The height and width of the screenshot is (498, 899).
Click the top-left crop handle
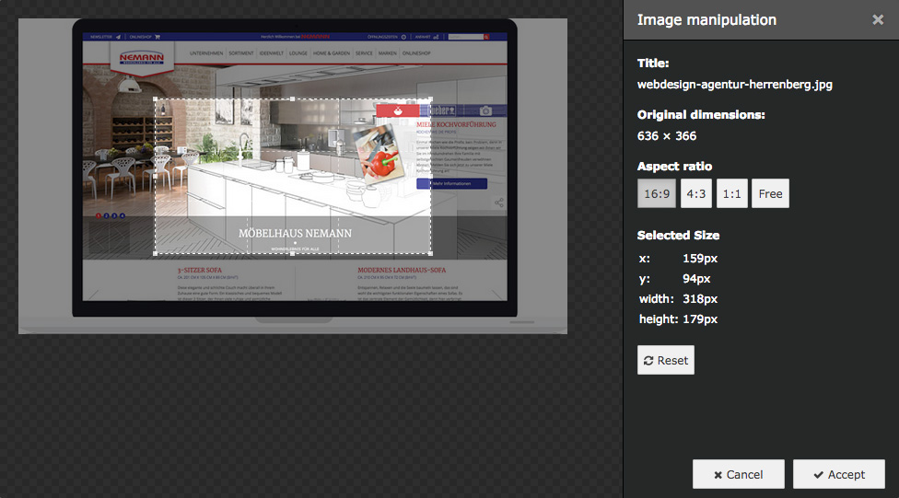pyautogui.click(x=156, y=99)
